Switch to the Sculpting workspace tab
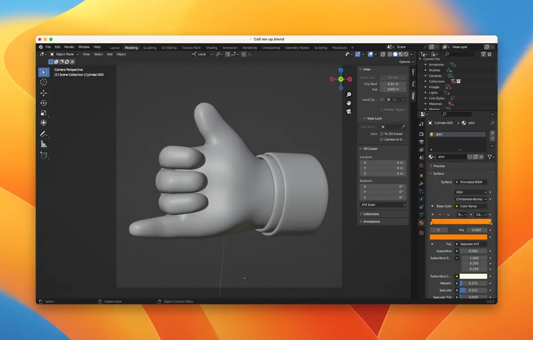 tap(149, 47)
